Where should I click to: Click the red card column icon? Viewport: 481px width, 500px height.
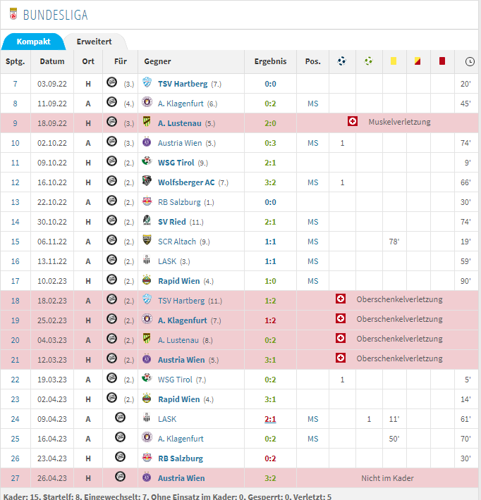tap(442, 61)
